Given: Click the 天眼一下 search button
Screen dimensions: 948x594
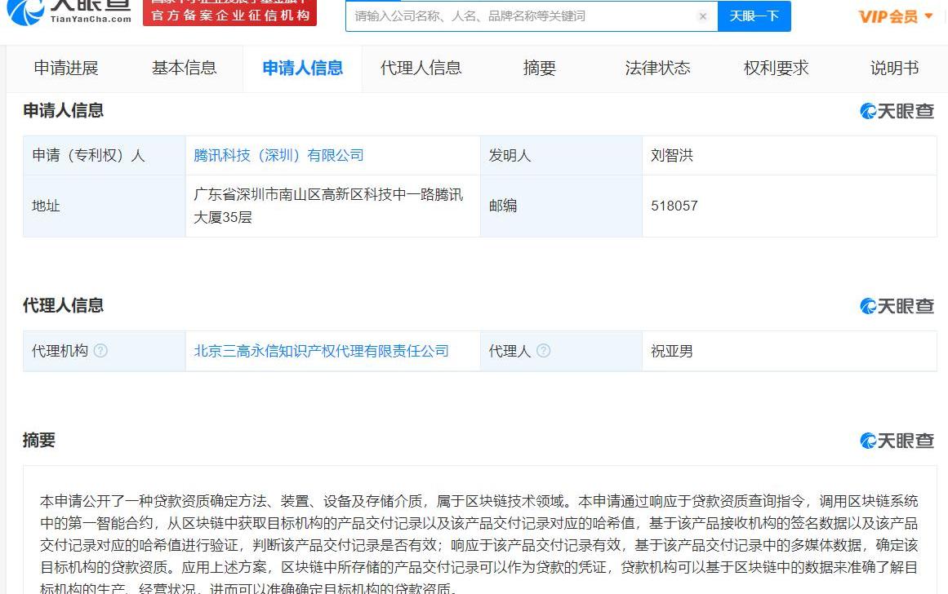Looking at the screenshot, I should 754,16.
